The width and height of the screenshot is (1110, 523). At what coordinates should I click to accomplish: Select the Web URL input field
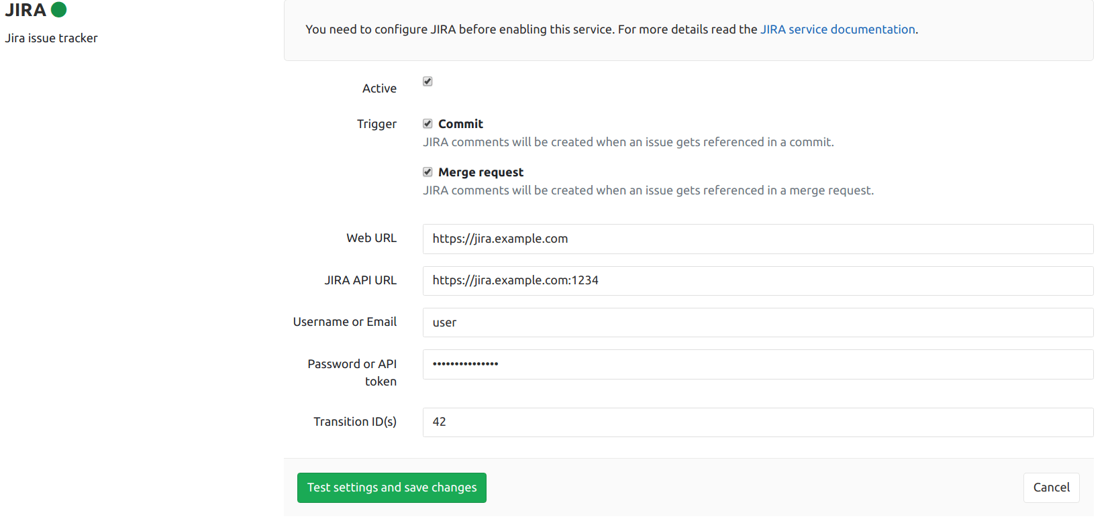click(757, 239)
